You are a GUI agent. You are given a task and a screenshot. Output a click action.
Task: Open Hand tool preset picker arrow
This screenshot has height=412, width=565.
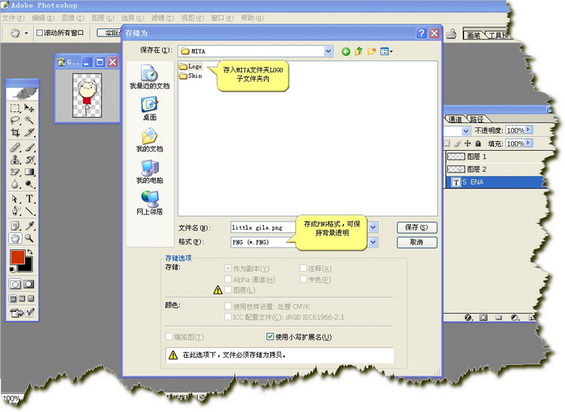pyautogui.click(x=27, y=33)
